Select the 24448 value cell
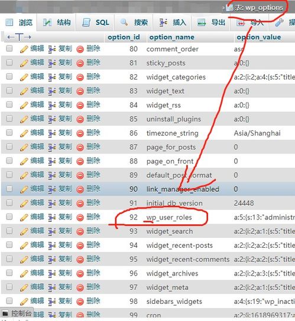 point(244,204)
